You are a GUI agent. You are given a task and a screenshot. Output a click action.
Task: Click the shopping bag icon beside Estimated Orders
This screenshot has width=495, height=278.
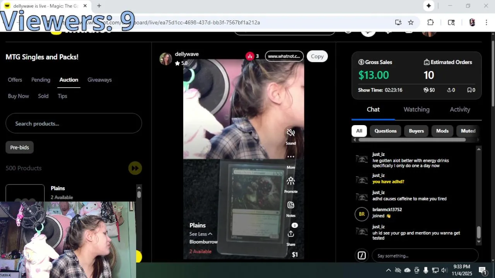point(427,62)
